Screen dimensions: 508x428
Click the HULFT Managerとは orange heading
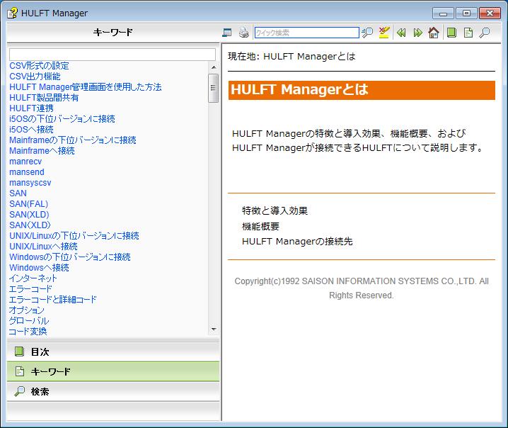coord(362,90)
